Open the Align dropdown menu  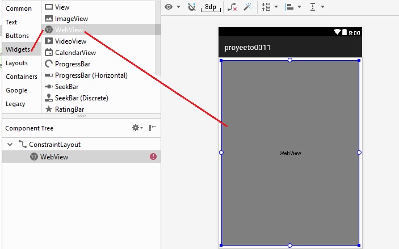(x=293, y=7)
